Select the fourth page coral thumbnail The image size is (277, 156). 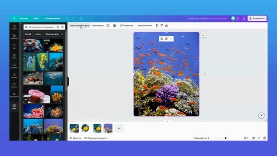pyautogui.click(x=108, y=128)
